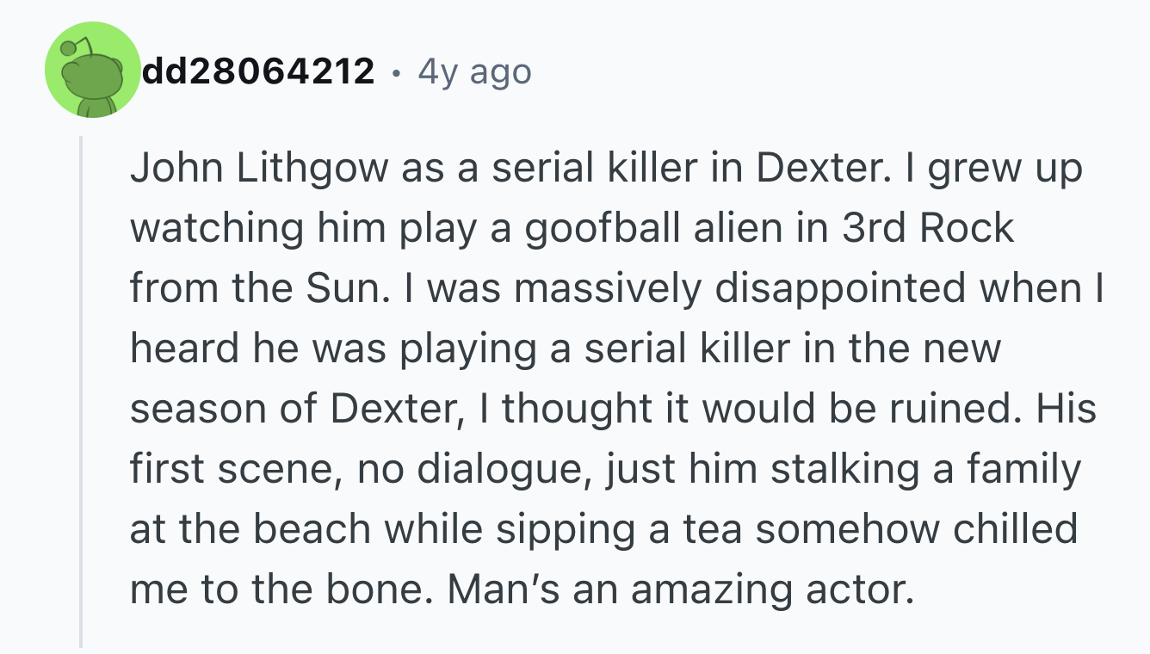Screen dimensions: 1150x654
Task: Click the words "John Lithgow" in comment
Action: click(x=259, y=170)
